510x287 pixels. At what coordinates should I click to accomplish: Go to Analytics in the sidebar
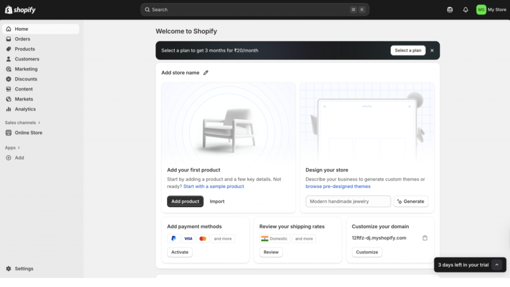point(25,109)
